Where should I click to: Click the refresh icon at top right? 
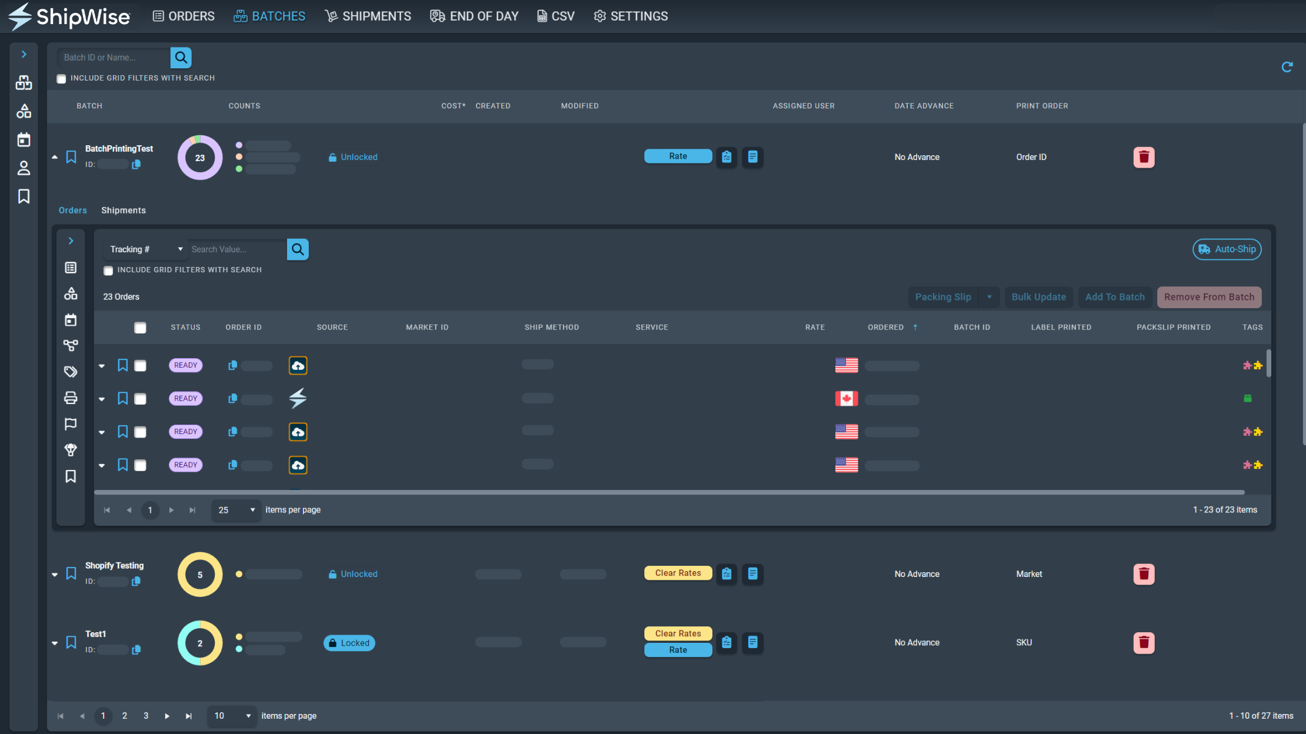1287,67
